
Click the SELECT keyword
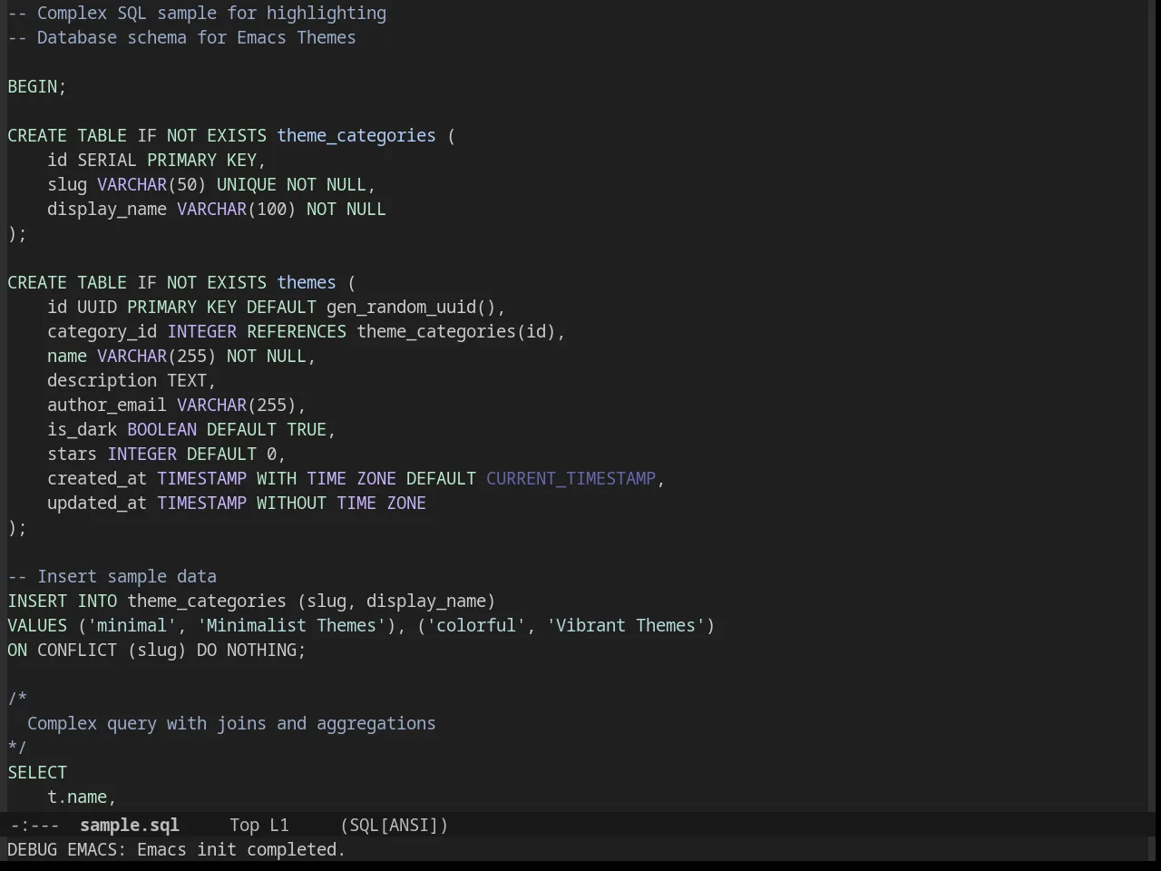(x=37, y=772)
